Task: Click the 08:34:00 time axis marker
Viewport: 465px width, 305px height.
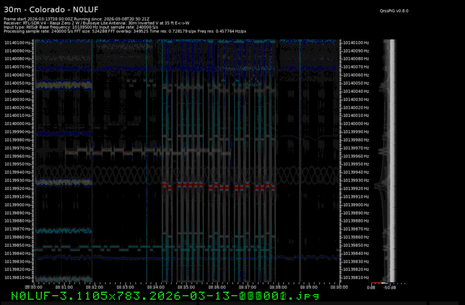Action: (x=156, y=286)
